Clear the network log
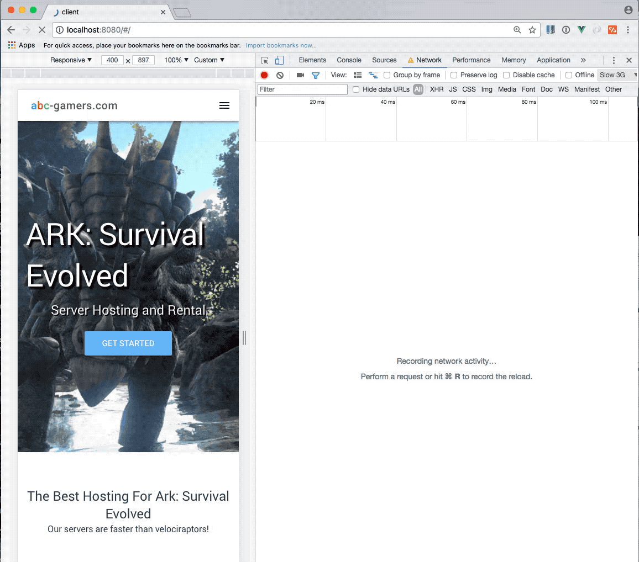Screen dimensions: 639x562 click(280, 75)
